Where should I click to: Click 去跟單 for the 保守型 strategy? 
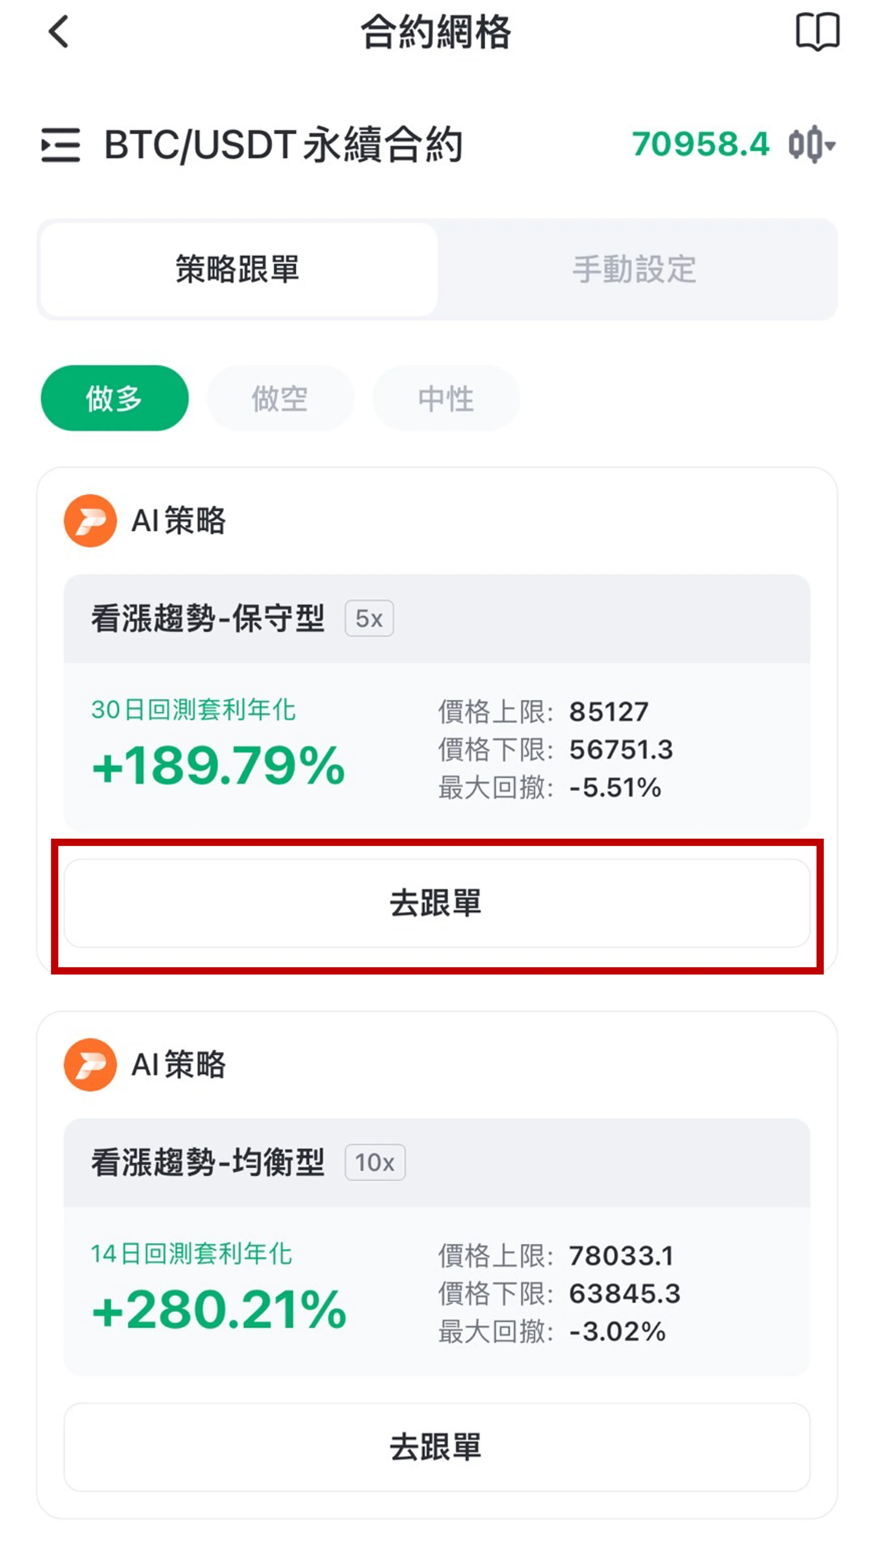coord(437,903)
